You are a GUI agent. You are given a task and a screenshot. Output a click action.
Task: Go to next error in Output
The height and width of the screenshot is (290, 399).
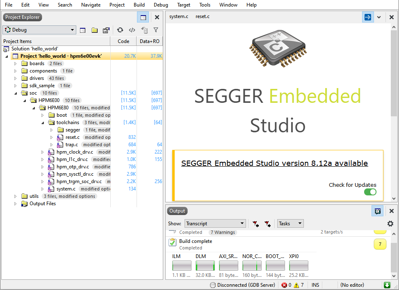pos(267,224)
